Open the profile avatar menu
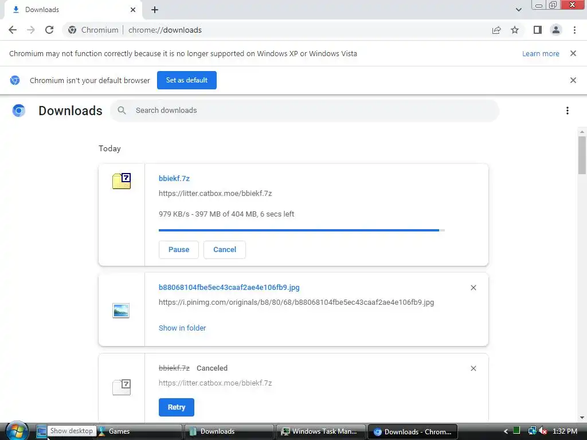The height and width of the screenshot is (440, 587). click(556, 30)
